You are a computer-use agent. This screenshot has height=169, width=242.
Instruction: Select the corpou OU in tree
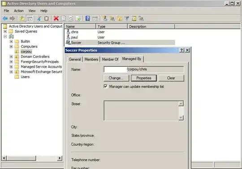[26, 52]
